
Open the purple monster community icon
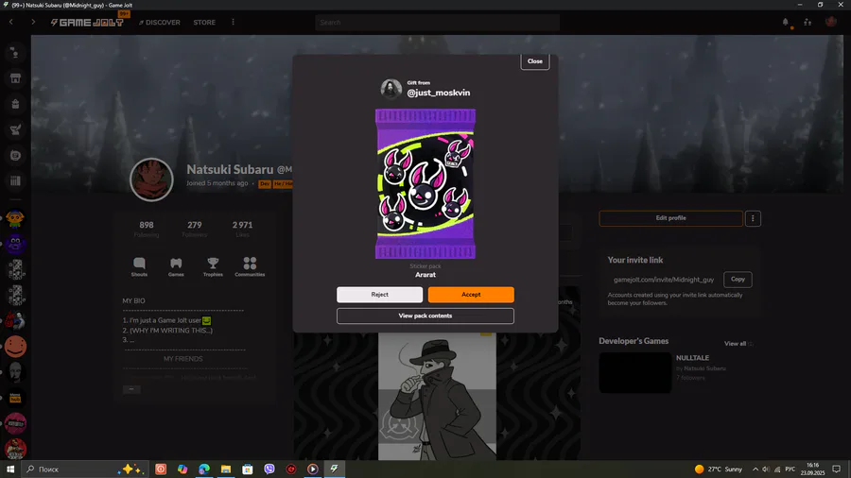tap(15, 245)
